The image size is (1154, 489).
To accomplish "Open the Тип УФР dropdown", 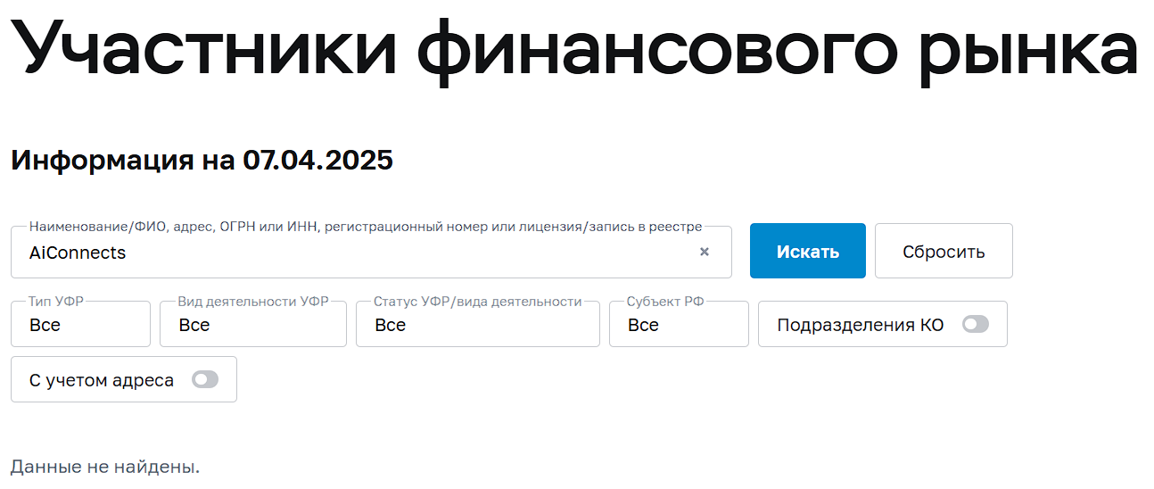I will coord(80,324).
